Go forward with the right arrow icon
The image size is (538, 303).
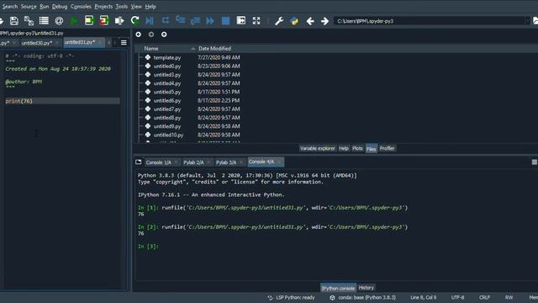pos(324,21)
